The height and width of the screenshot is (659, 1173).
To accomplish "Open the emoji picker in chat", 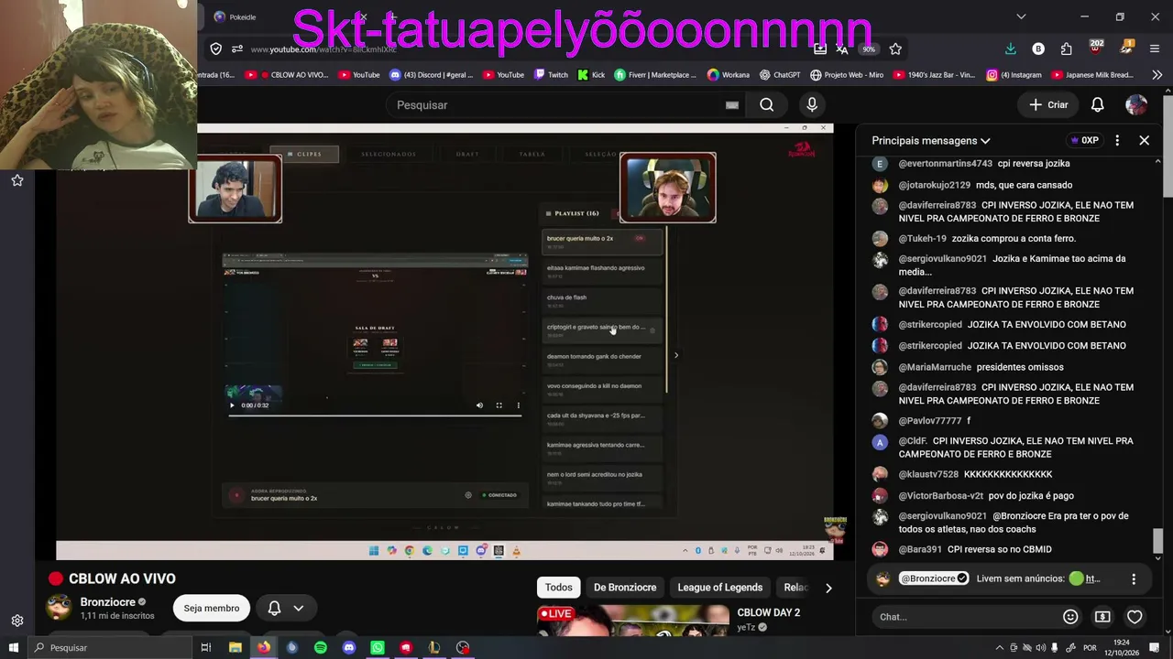I will coord(1070,617).
